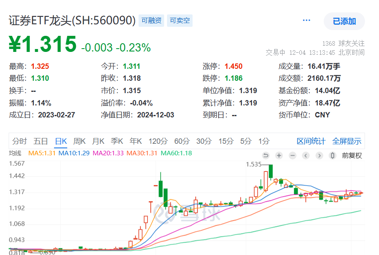379x255 pixels.
Task: Click the 可卖空 tag
Action: tap(179, 21)
